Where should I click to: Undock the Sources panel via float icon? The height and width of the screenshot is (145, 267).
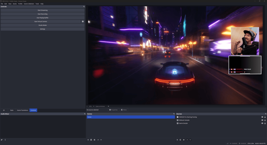[x=265, y=114]
